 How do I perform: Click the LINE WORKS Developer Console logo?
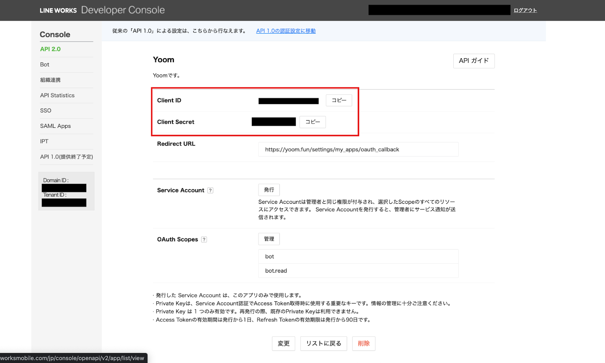(x=102, y=10)
